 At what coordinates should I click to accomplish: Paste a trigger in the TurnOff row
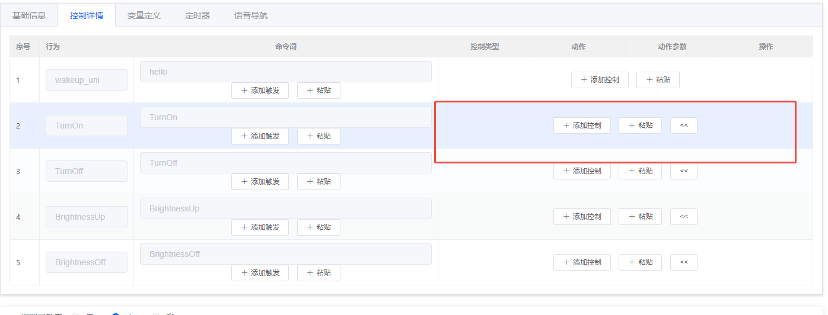pyautogui.click(x=319, y=182)
